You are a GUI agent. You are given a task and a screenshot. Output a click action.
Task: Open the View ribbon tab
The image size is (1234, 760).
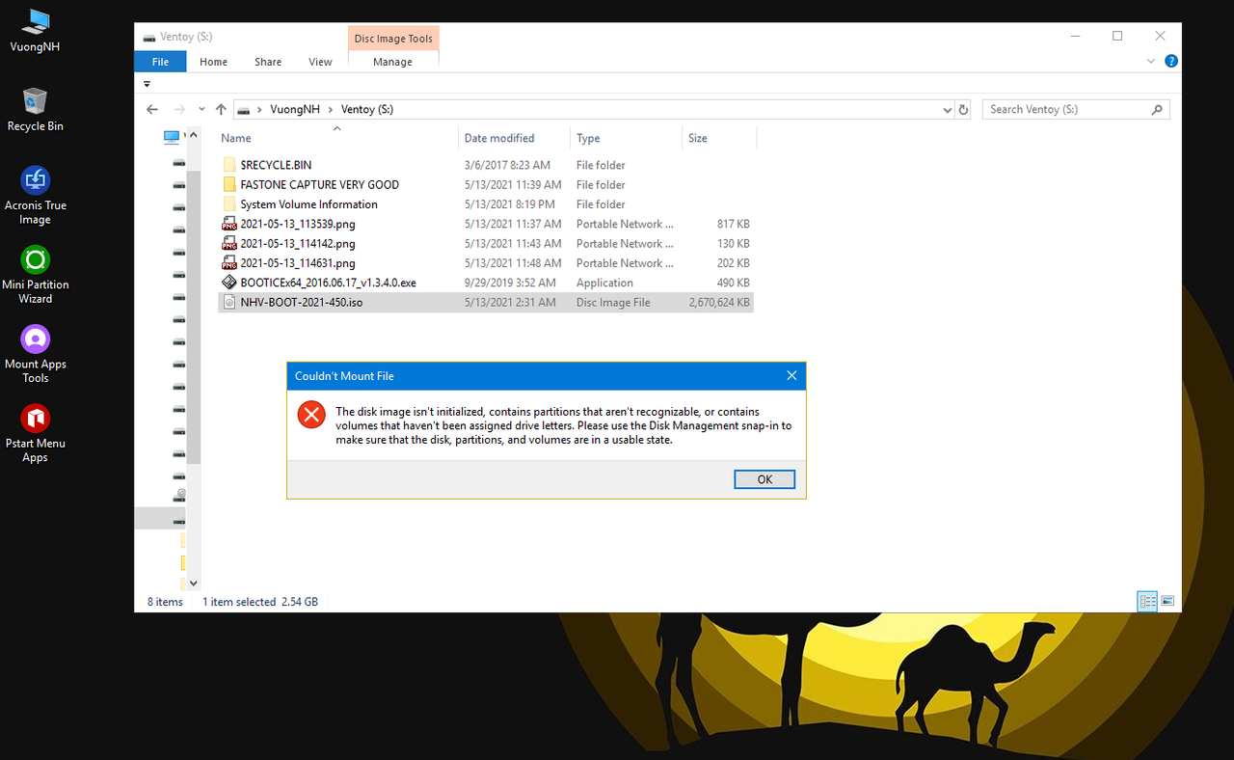pos(320,62)
